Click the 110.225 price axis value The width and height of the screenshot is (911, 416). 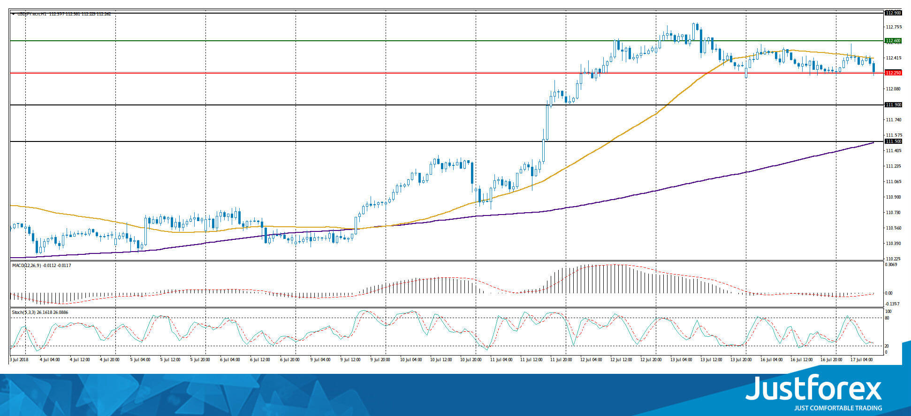point(893,259)
